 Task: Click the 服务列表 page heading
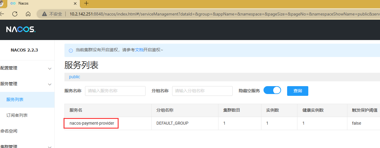[81, 65]
